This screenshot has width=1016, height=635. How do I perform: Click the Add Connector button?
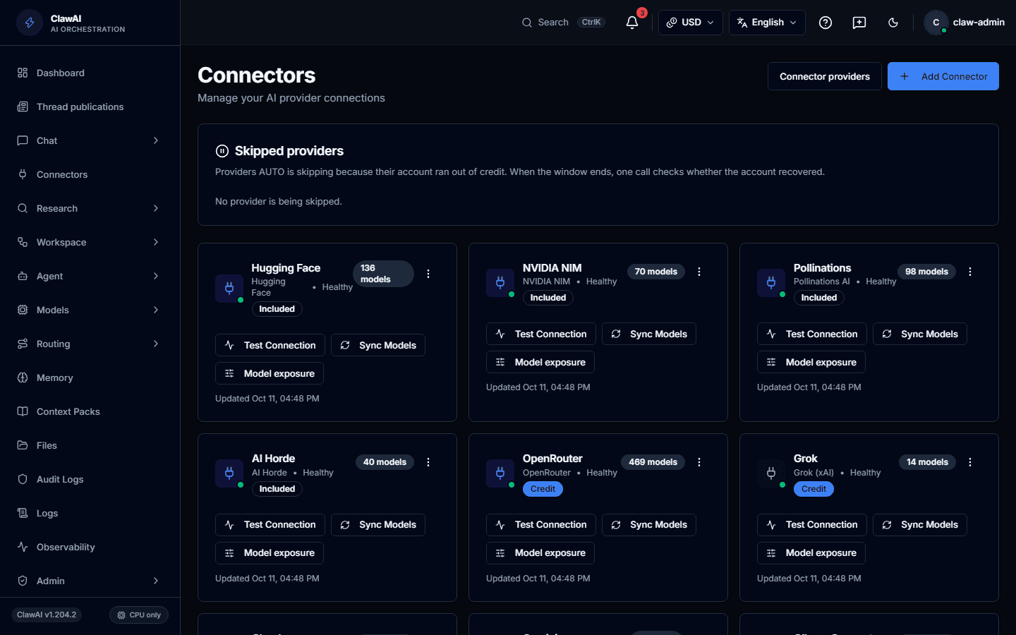pos(943,76)
